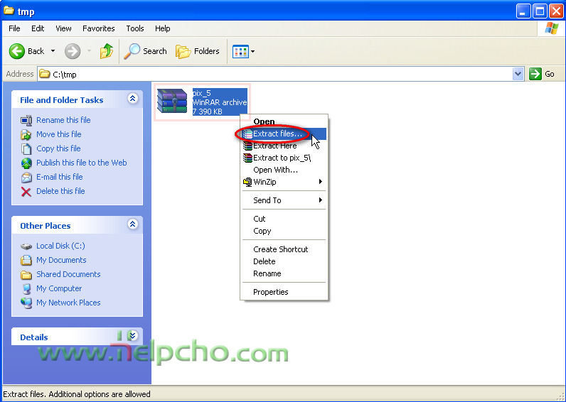Click the Move this file icon

coord(26,134)
